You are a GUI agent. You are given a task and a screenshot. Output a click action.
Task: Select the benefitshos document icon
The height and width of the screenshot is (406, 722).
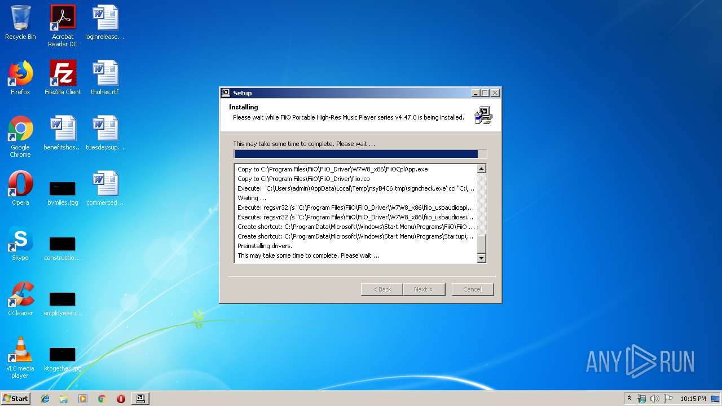tap(63, 134)
